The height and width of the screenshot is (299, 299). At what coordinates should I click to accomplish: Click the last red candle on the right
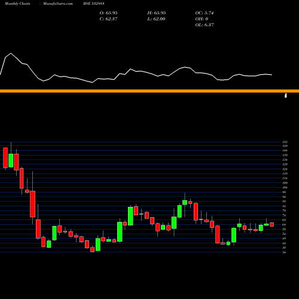tap(271, 224)
